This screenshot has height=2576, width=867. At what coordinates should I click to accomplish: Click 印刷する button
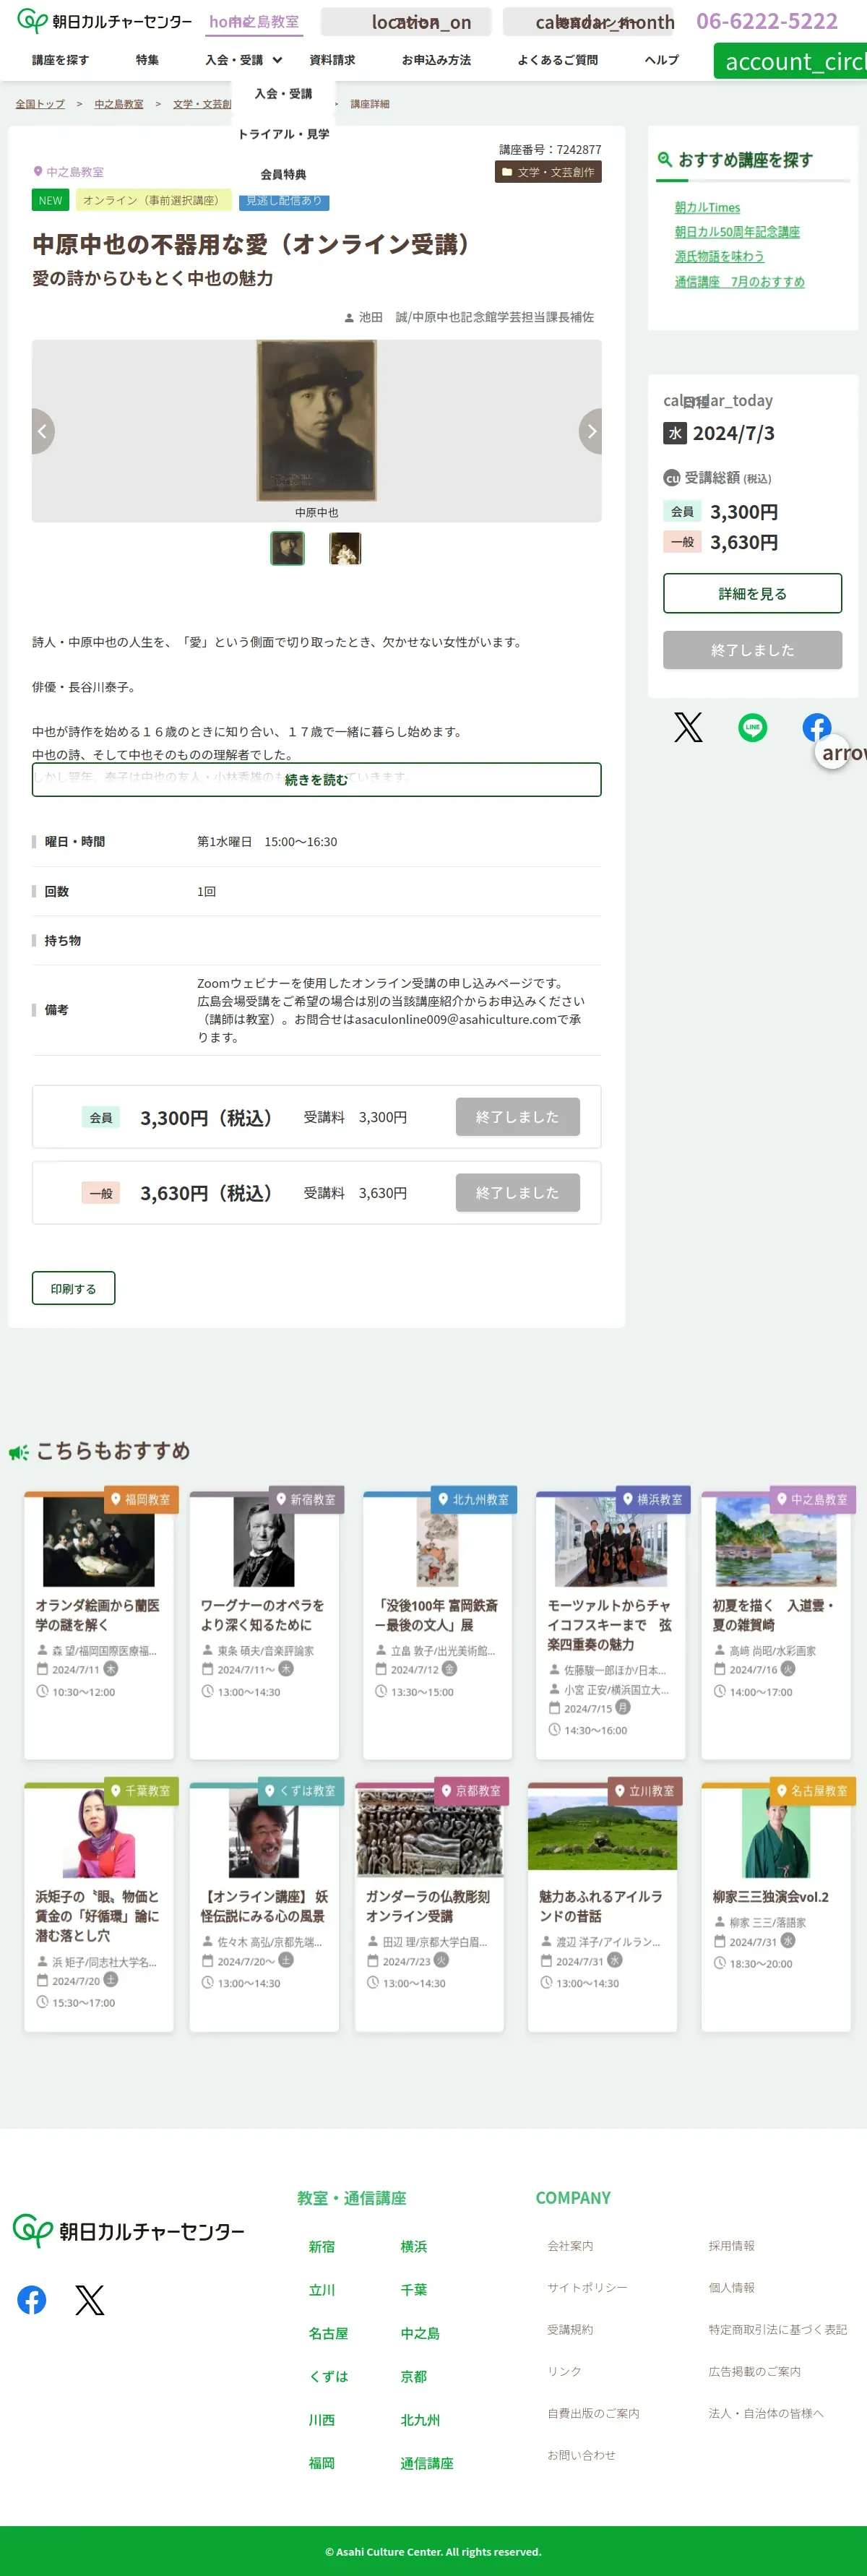click(74, 1288)
